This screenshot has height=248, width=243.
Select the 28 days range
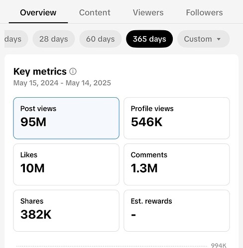tap(54, 39)
